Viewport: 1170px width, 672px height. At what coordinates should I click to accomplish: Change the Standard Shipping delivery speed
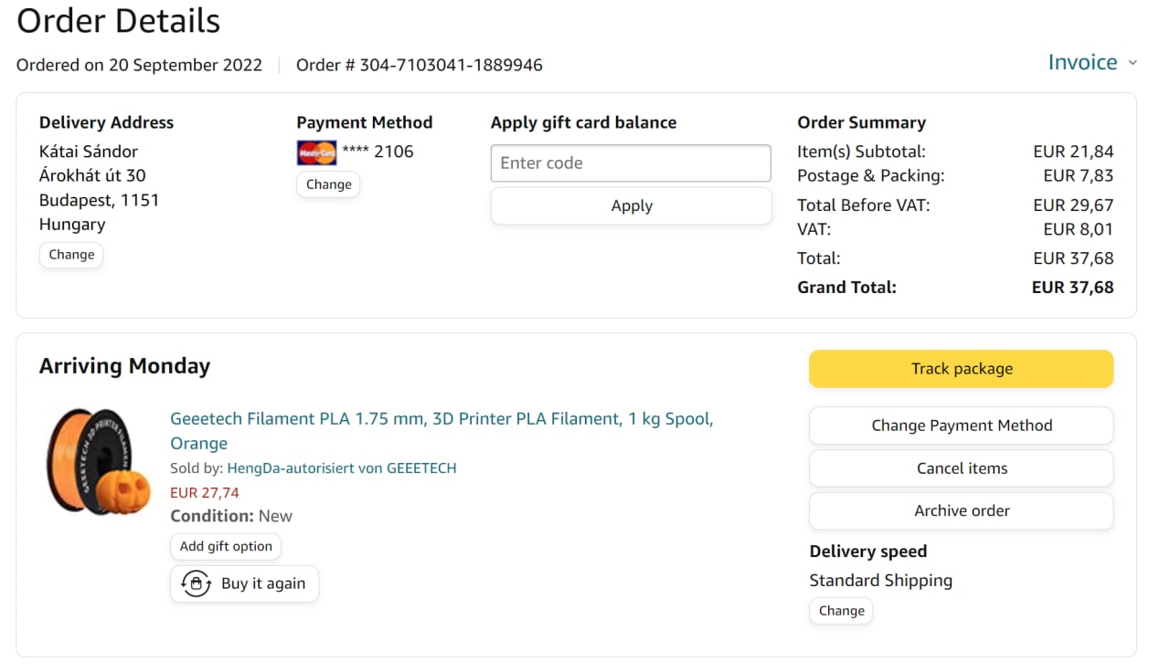(841, 611)
